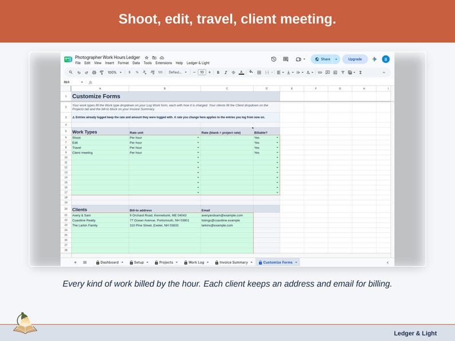Image resolution: width=455 pixels, height=341 pixels.
Task: Open the Default font dropdown
Action: click(x=178, y=73)
